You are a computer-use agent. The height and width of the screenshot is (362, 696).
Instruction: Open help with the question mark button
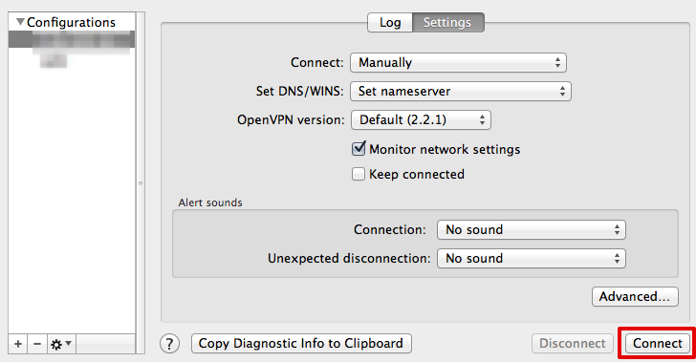coord(169,344)
